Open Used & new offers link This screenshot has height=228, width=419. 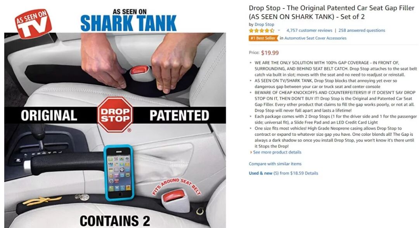click(261, 173)
